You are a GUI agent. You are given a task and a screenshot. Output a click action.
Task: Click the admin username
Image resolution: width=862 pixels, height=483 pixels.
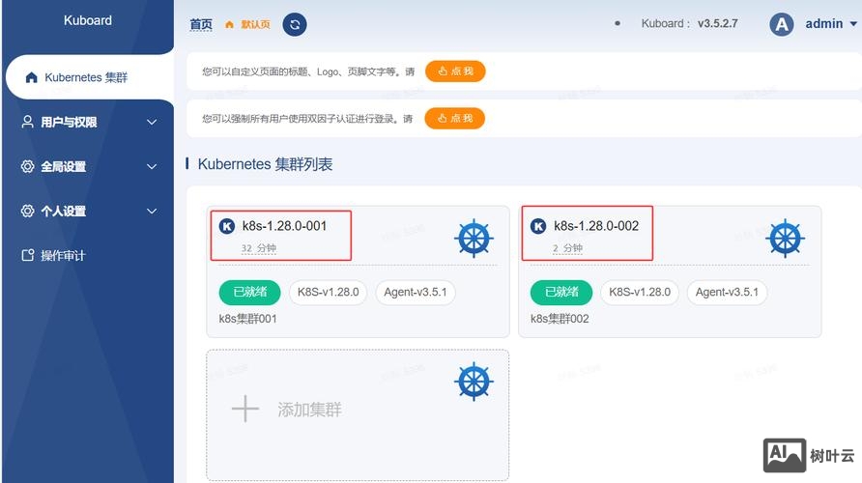[x=823, y=23]
